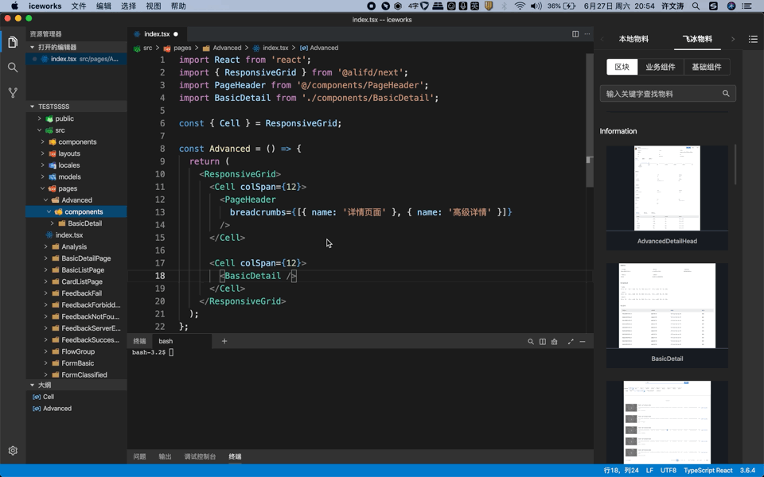This screenshot has height=477, width=764.
Task: Select the 区块 segment option
Action: 622,68
